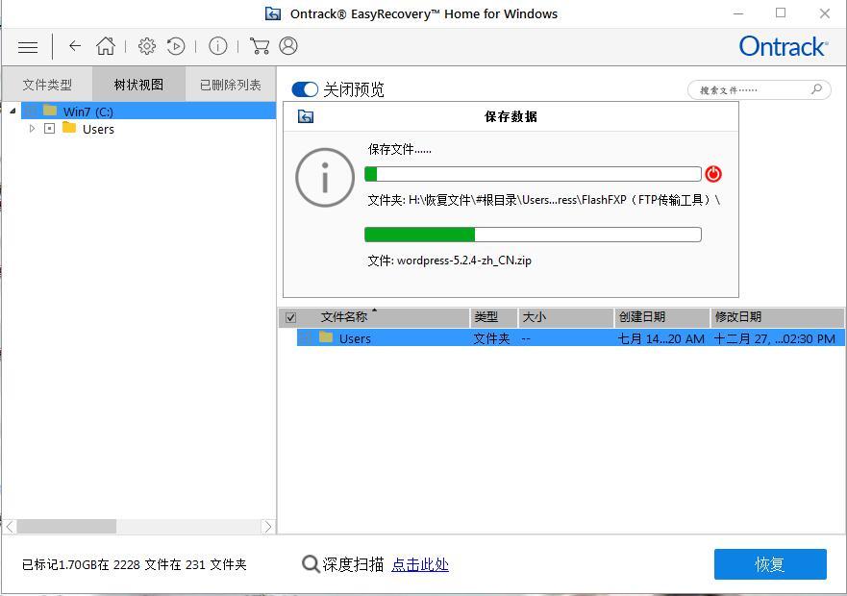The height and width of the screenshot is (596, 847).
Task: Click the Users folder icon in tree
Action: pos(69,128)
